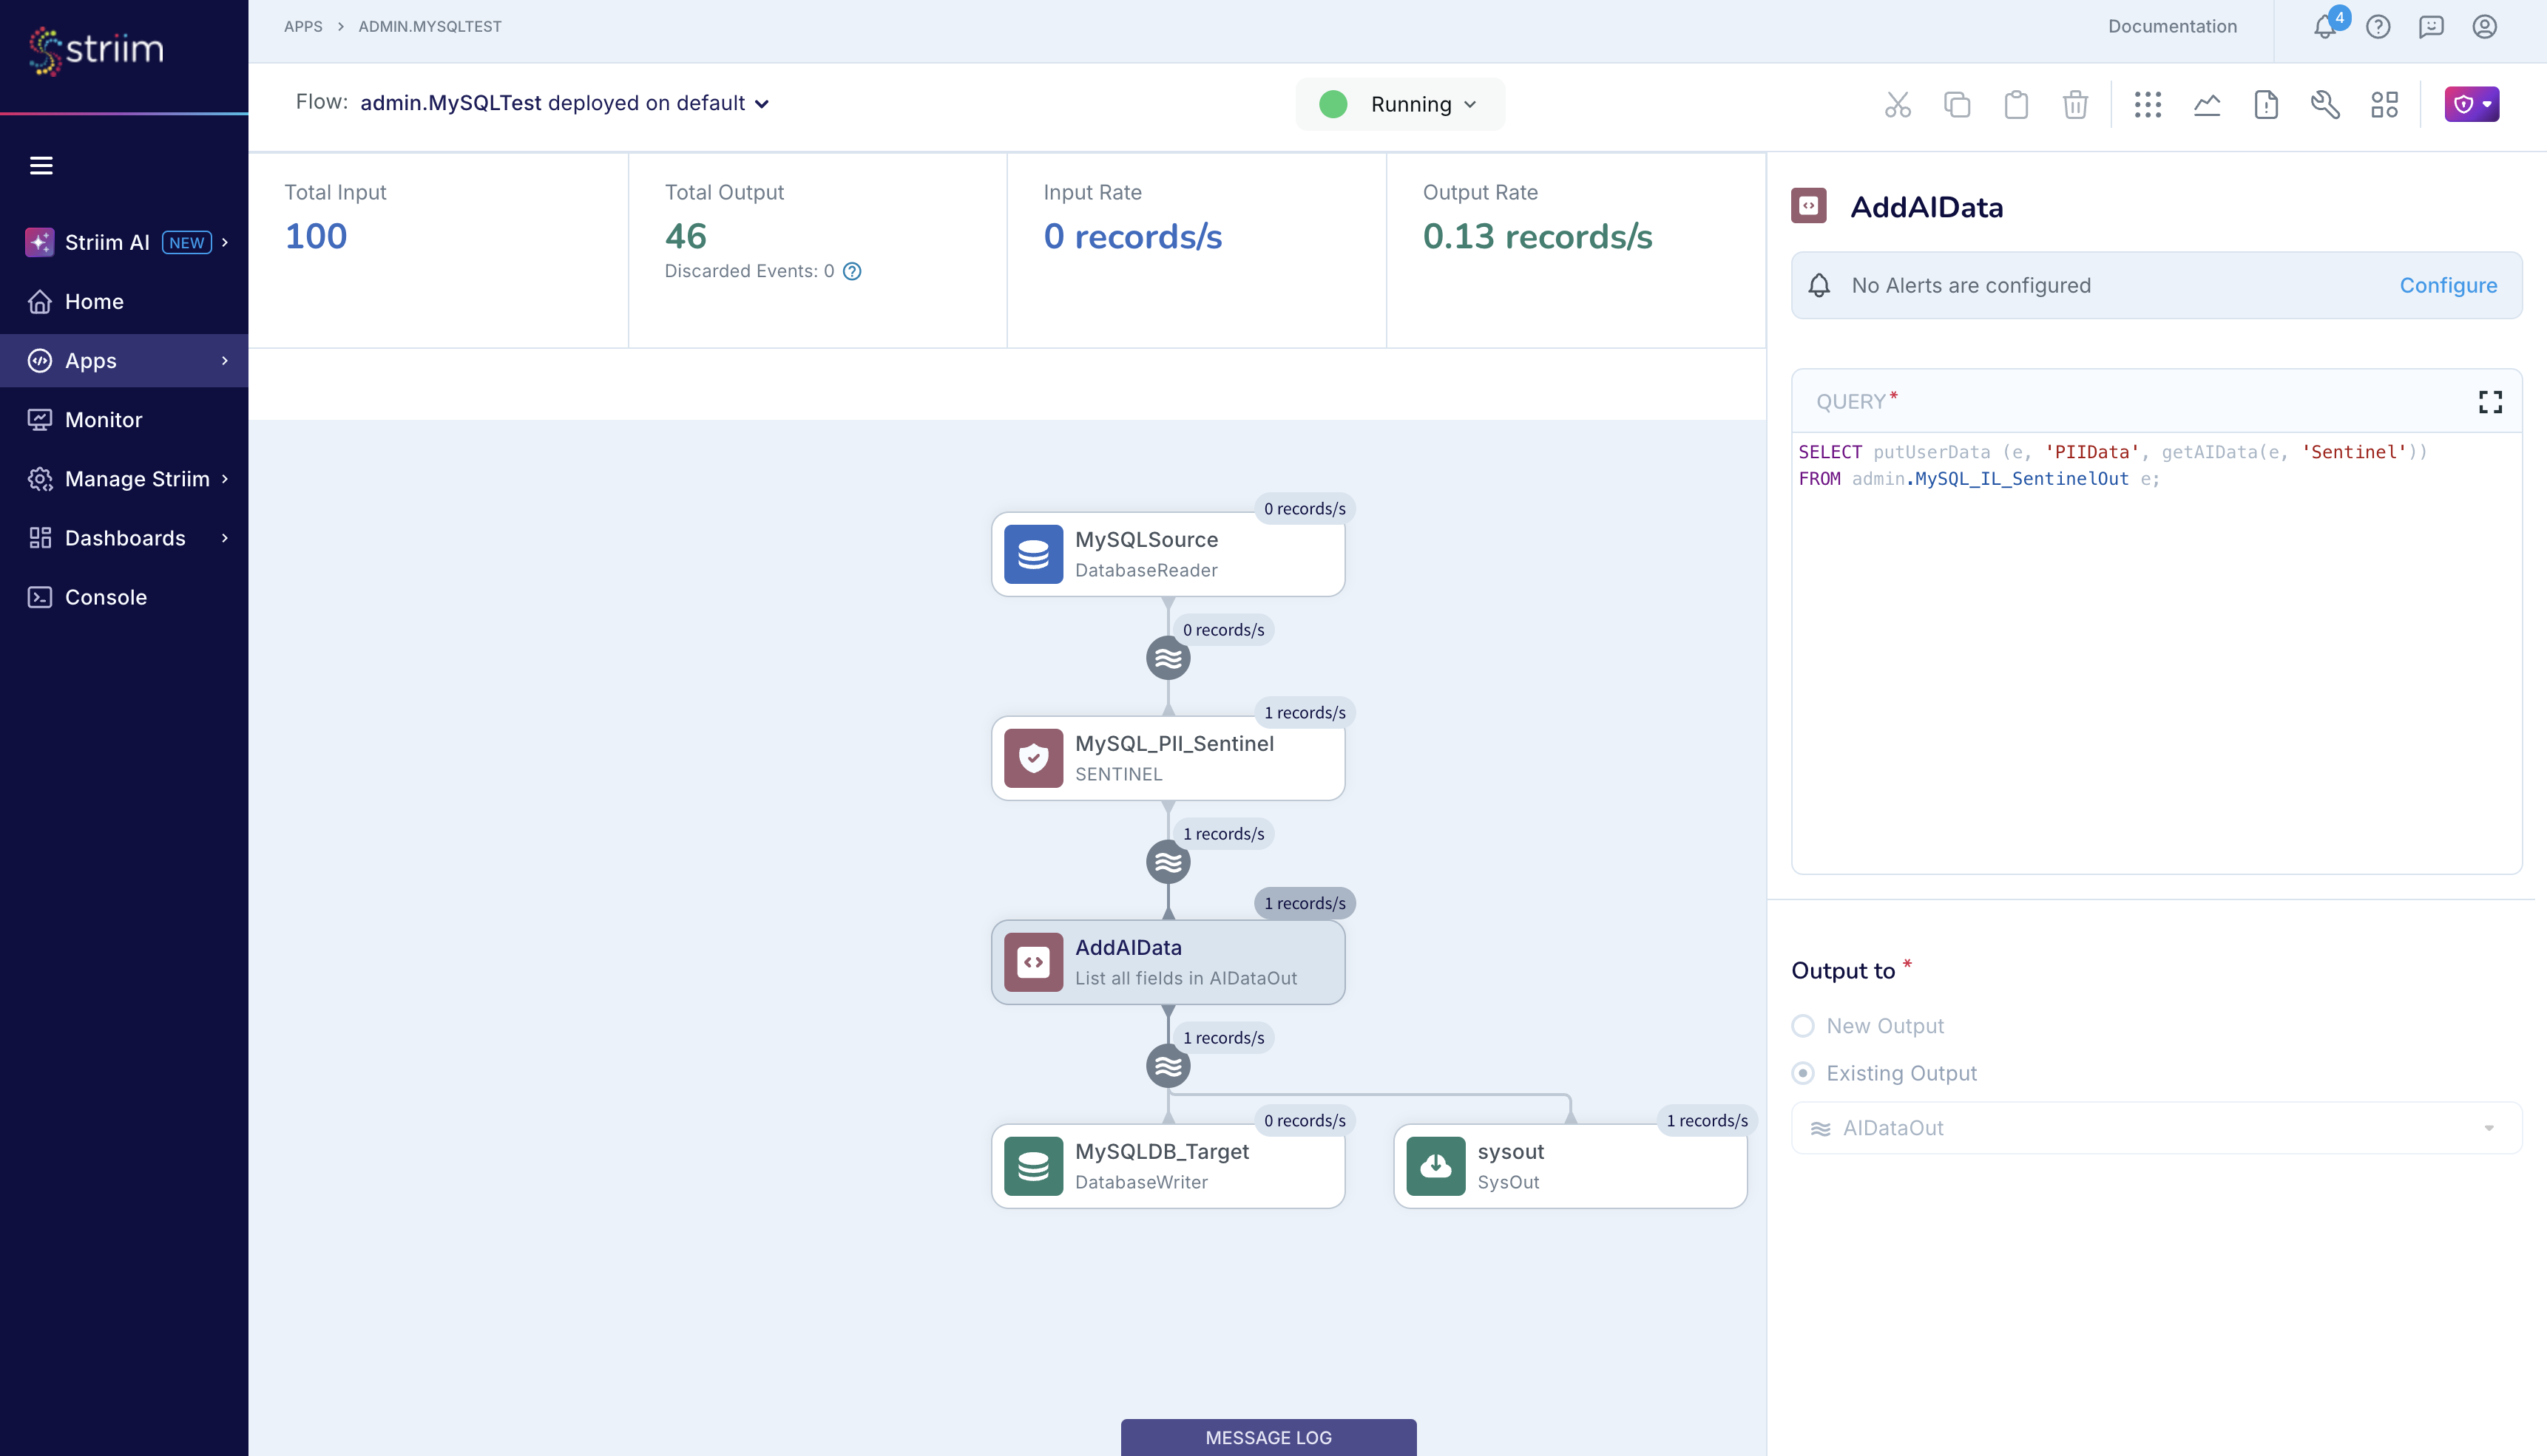Click the trash delete icon in toolbar
The height and width of the screenshot is (1456, 2547).
[2075, 104]
